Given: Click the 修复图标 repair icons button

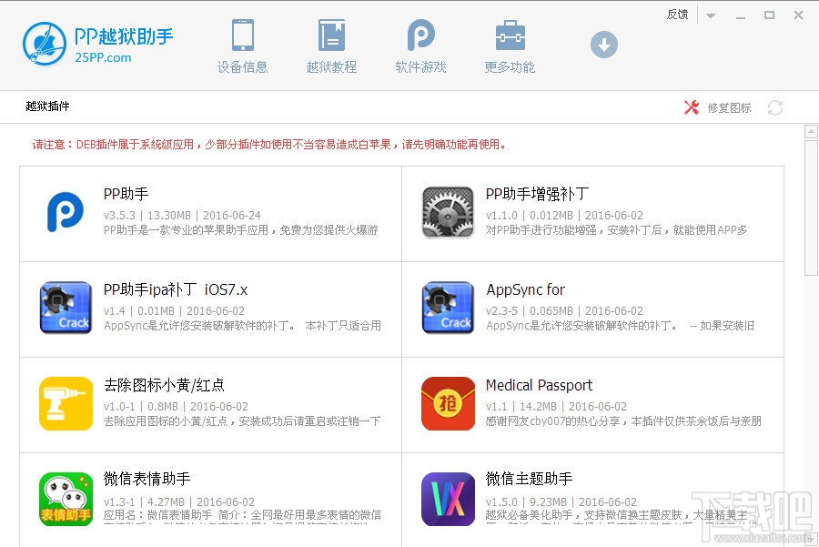Looking at the screenshot, I should pos(718,107).
